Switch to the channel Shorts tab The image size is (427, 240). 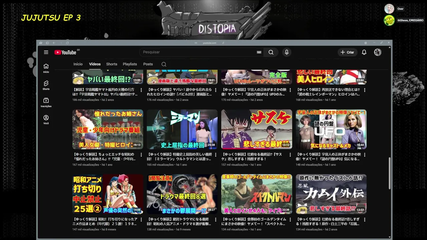(x=111, y=64)
